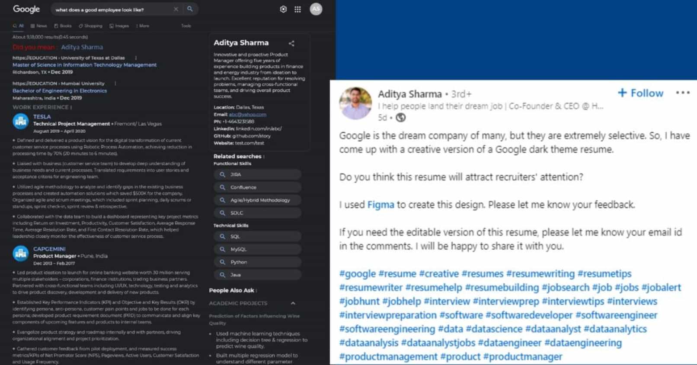Switch to the News search tab
The image size is (697, 365).
(x=38, y=26)
